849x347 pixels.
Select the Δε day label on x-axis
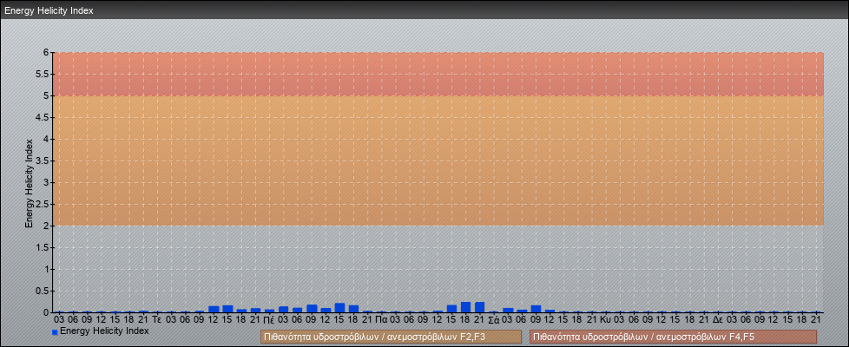coord(718,320)
